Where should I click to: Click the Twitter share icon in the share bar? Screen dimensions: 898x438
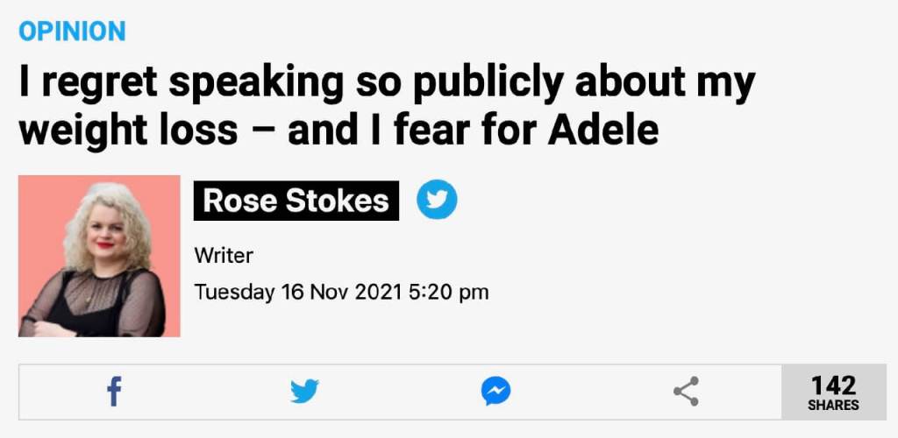(304, 391)
